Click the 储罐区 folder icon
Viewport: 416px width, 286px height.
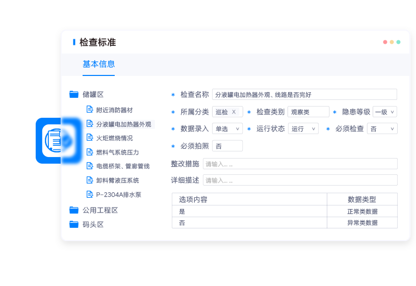click(x=74, y=94)
